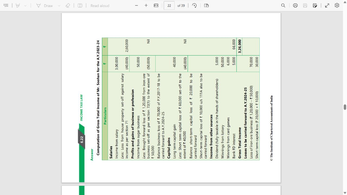
Task: Open the Find search in PDF
Action: tap(283, 5)
